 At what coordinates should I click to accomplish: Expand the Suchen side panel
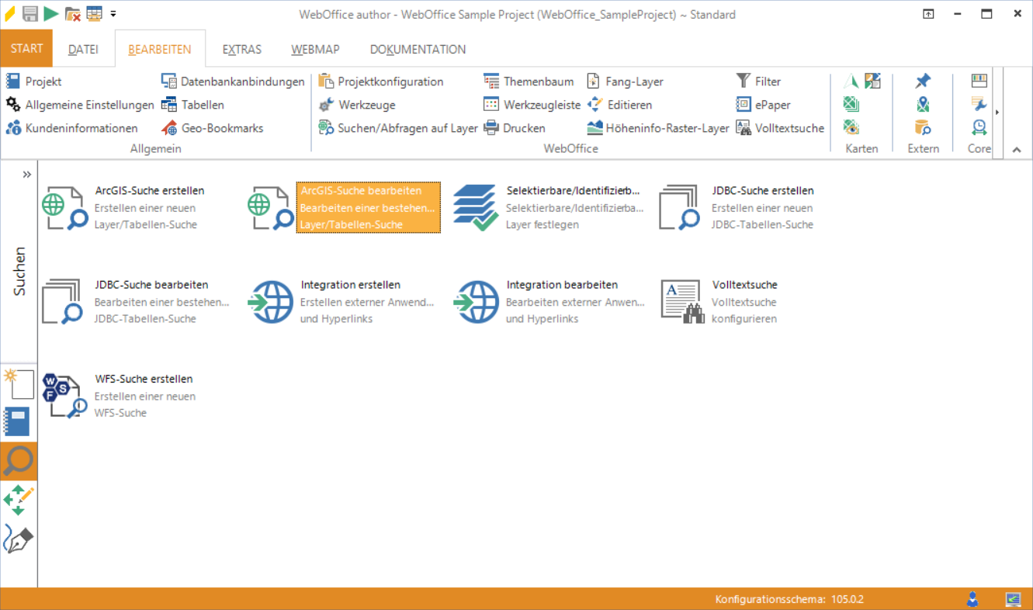click(x=27, y=175)
